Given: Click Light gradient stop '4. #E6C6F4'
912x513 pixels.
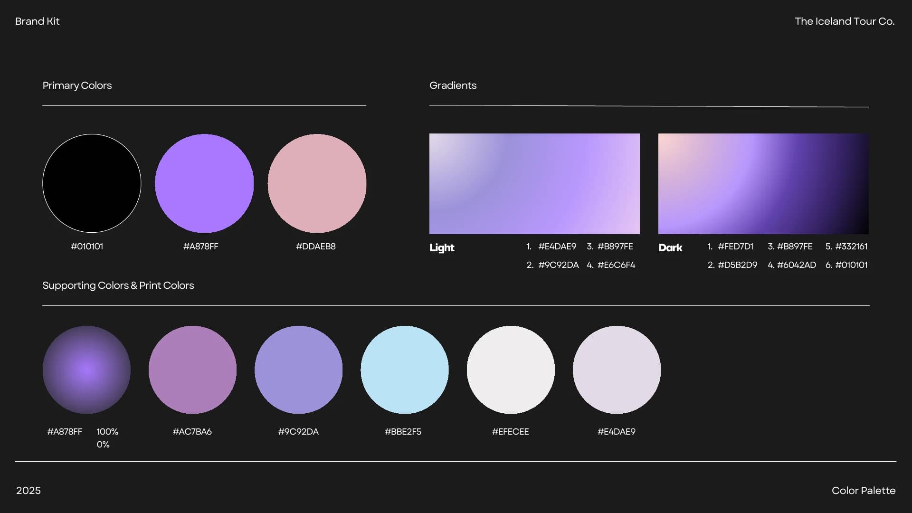Looking at the screenshot, I should 611,265.
